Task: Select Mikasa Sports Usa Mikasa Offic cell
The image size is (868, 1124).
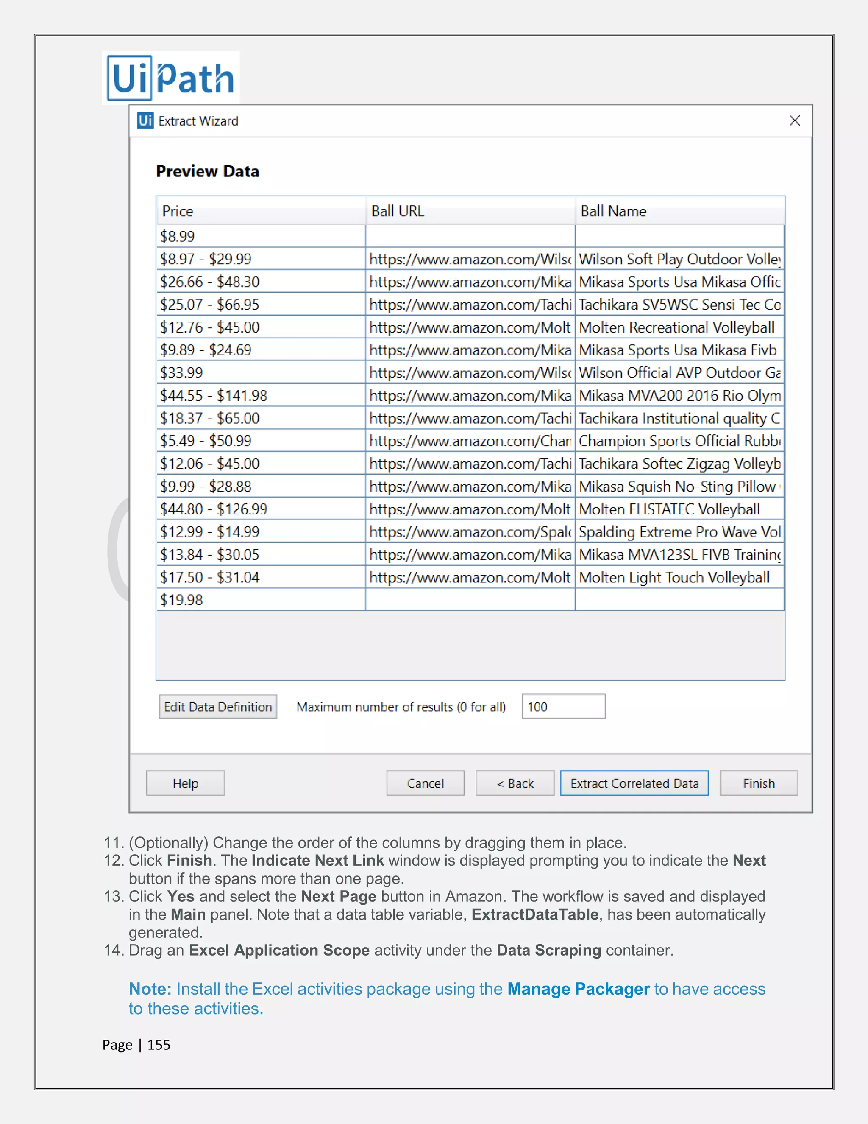Action: pos(680,282)
